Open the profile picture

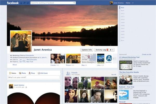[21, 41]
